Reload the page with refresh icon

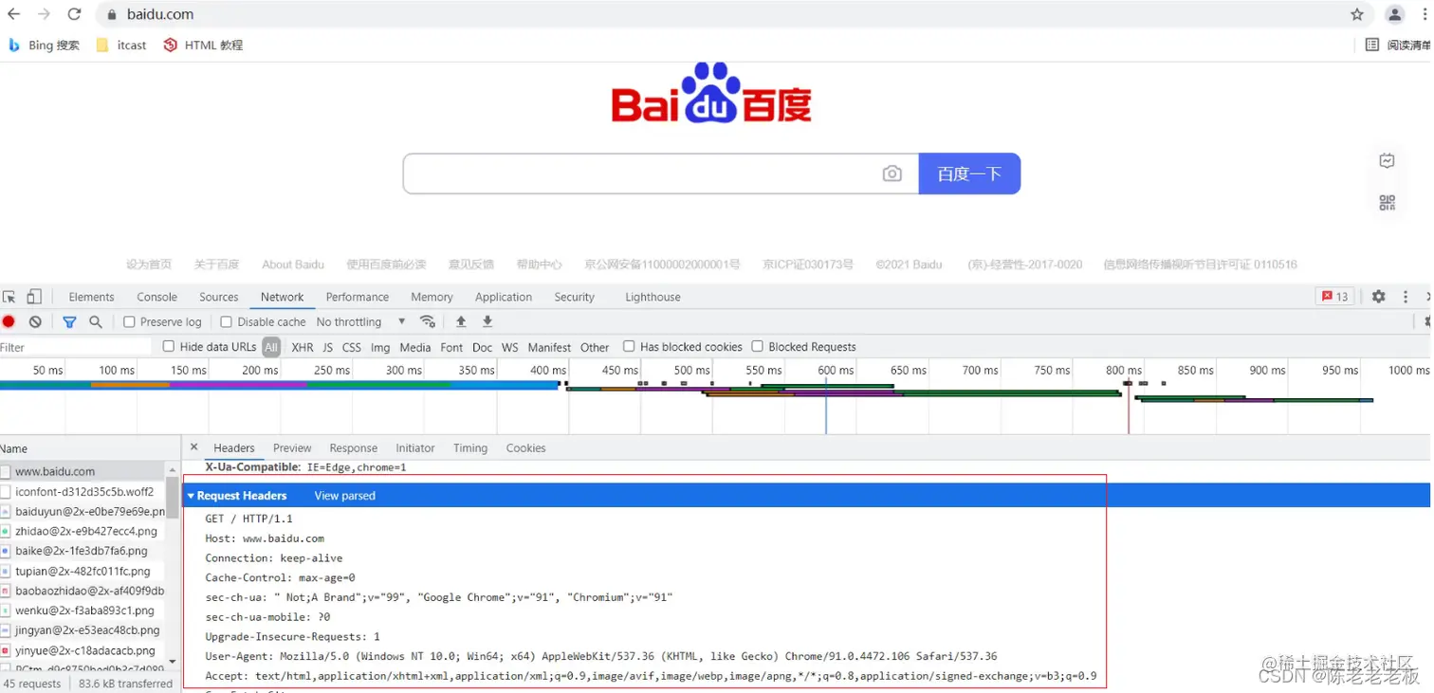pos(75,14)
